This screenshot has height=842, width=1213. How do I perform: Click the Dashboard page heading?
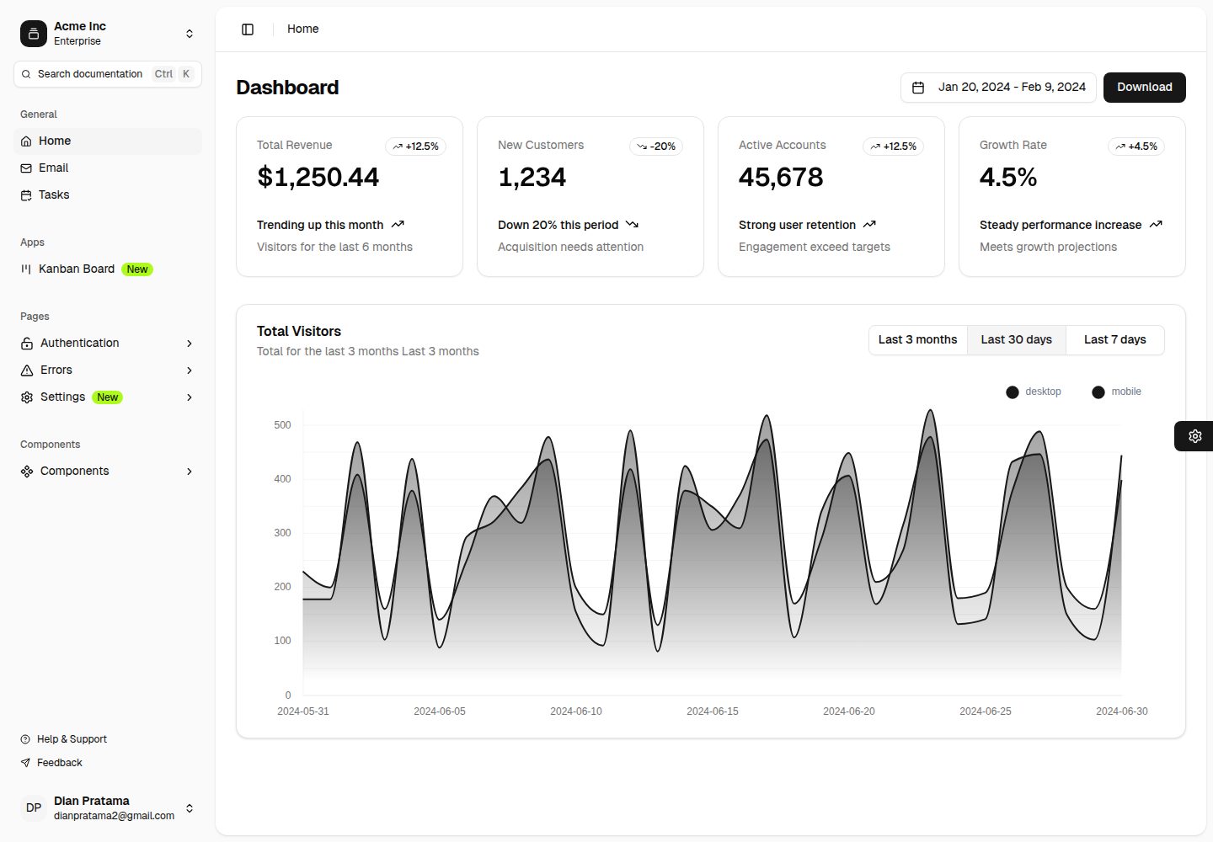coord(287,88)
